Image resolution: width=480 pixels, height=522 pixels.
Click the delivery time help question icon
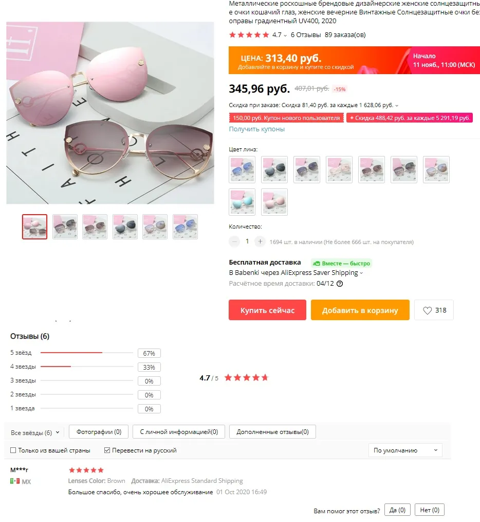coord(340,284)
